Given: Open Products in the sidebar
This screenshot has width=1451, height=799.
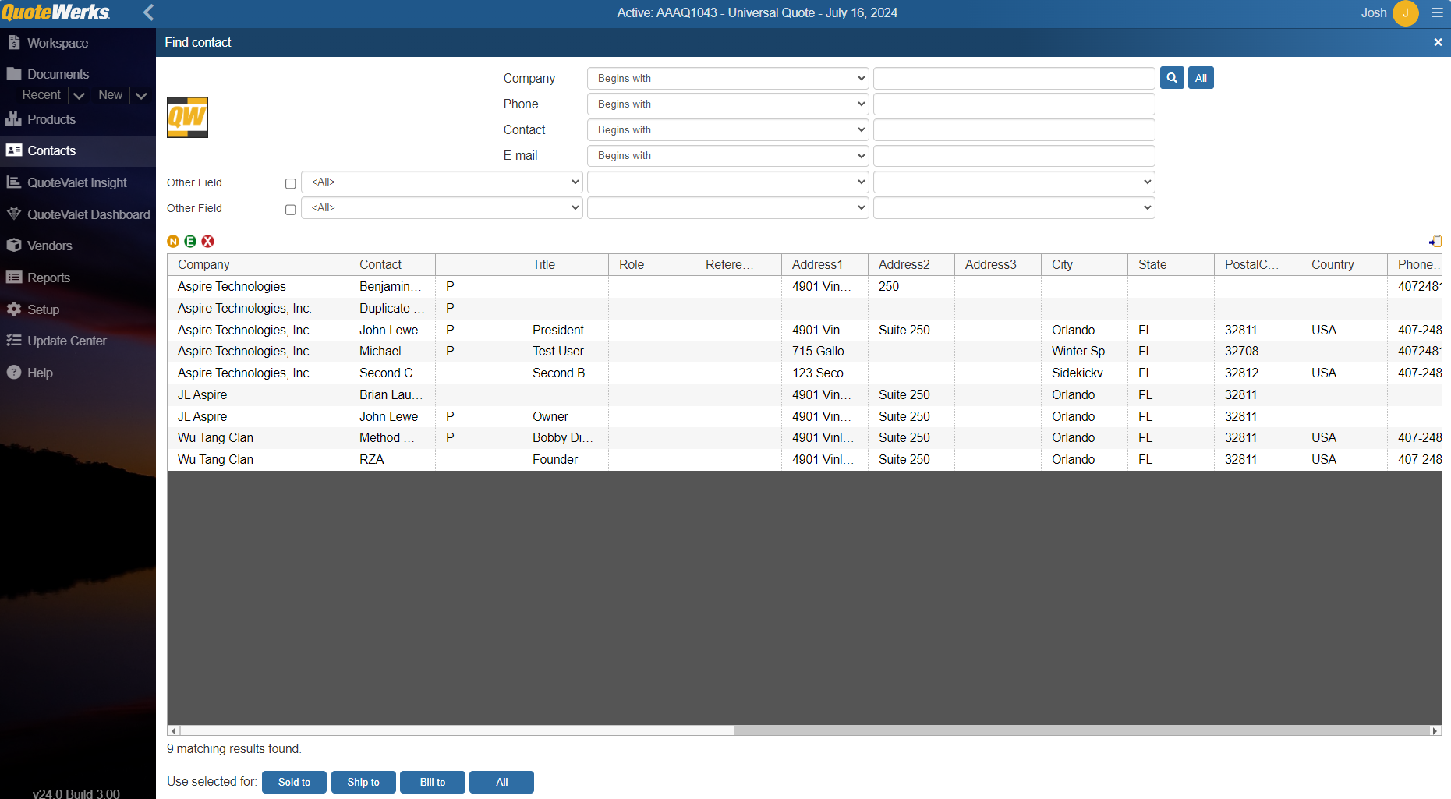Looking at the screenshot, I should 51,119.
